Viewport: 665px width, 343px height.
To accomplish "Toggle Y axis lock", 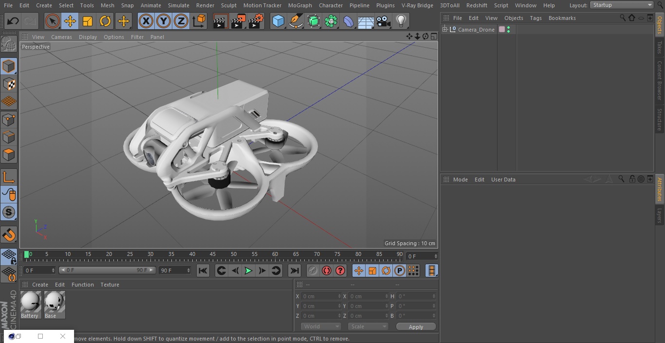I will [x=164, y=21].
